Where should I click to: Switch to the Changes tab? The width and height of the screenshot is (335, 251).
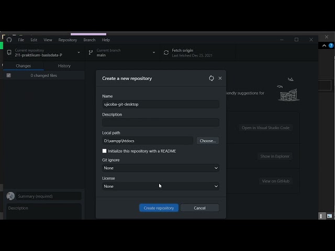pos(23,66)
